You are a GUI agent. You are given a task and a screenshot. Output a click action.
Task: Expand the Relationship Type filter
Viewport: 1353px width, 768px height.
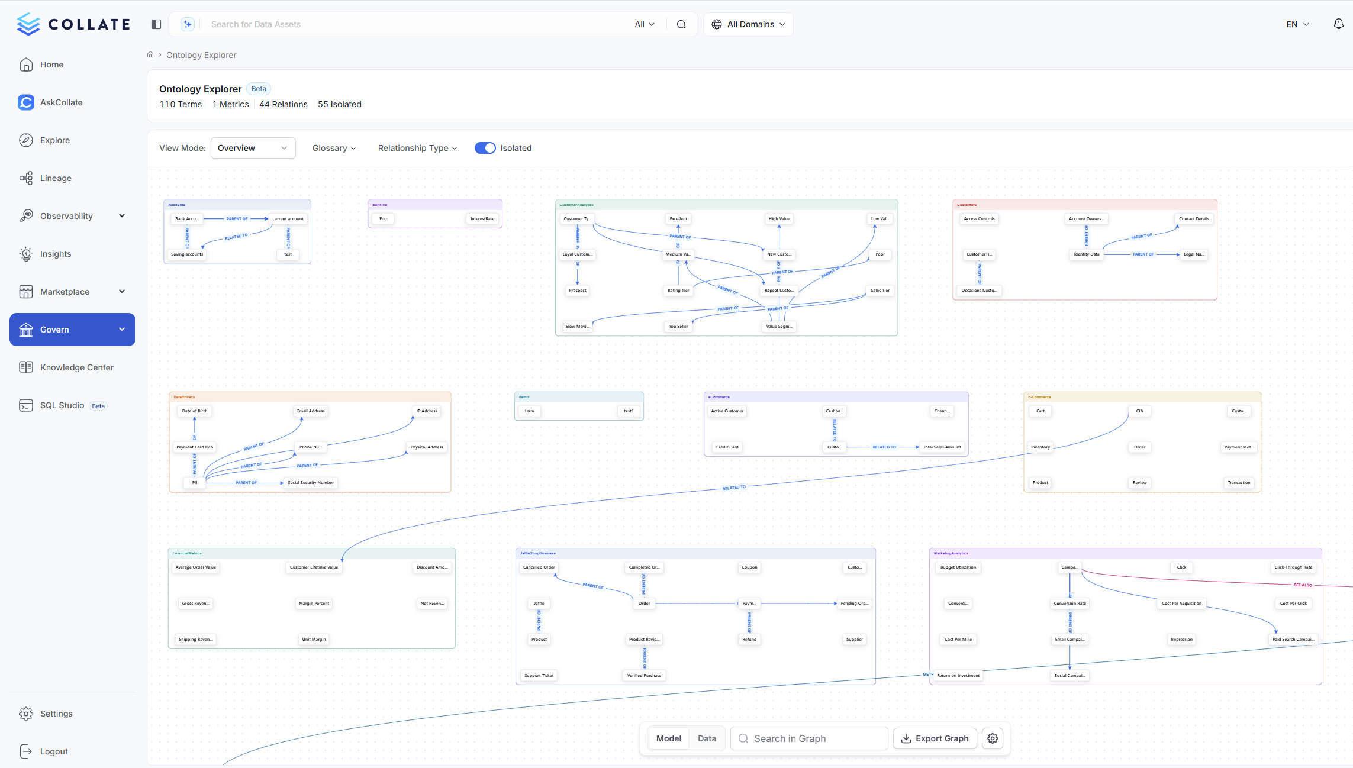[x=417, y=147]
